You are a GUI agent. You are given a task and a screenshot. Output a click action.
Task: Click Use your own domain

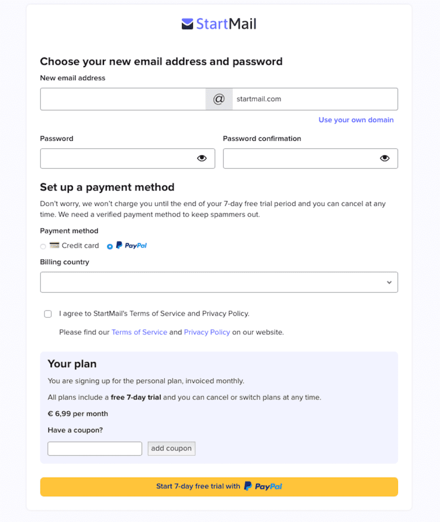pyautogui.click(x=356, y=120)
